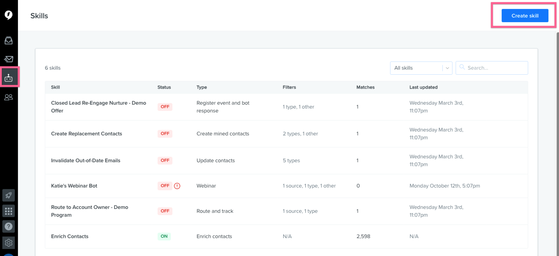559x256 pixels.
Task: Open the settings gear icon in the sidebar
Action: (9, 243)
